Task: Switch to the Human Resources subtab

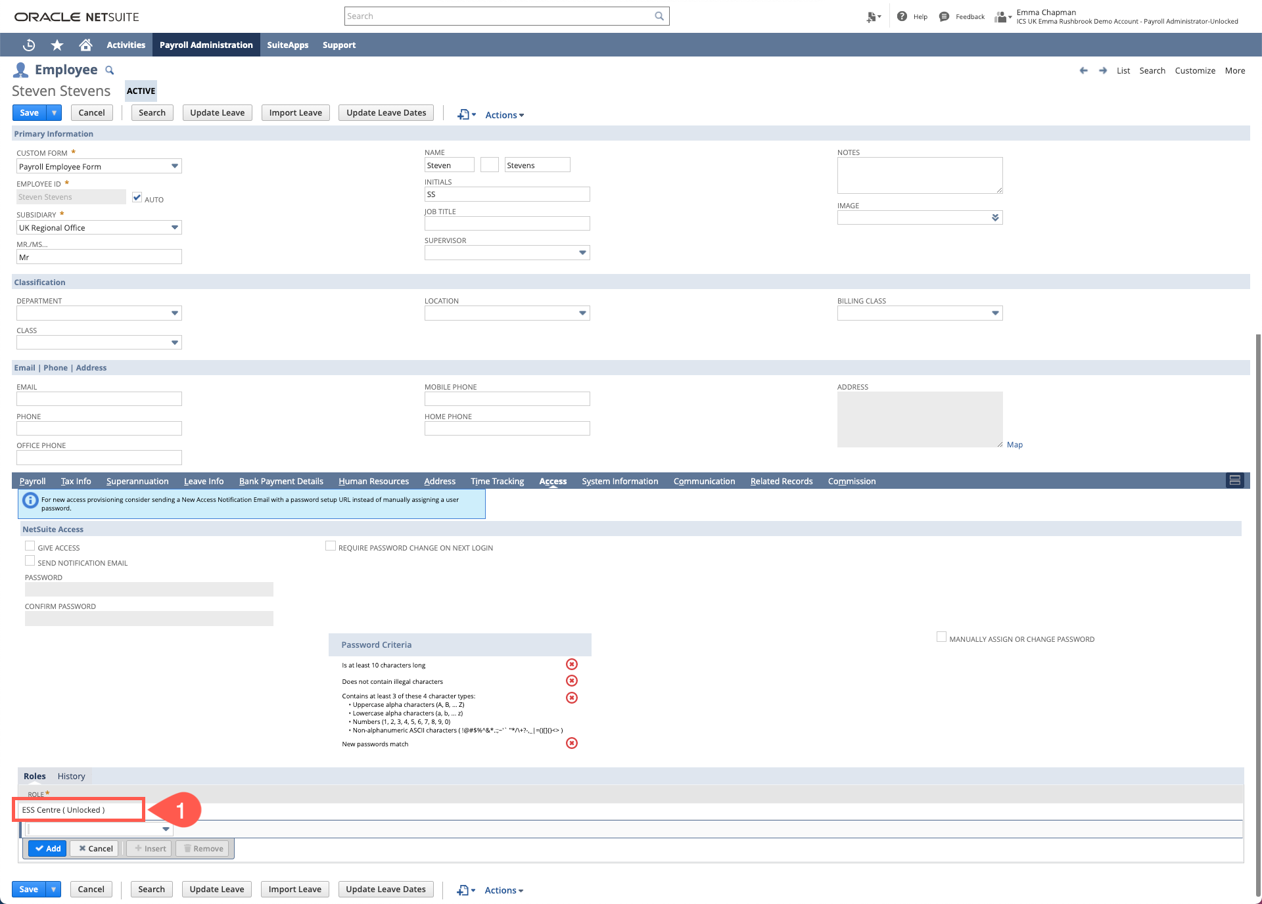Action: click(x=373, y=481)
